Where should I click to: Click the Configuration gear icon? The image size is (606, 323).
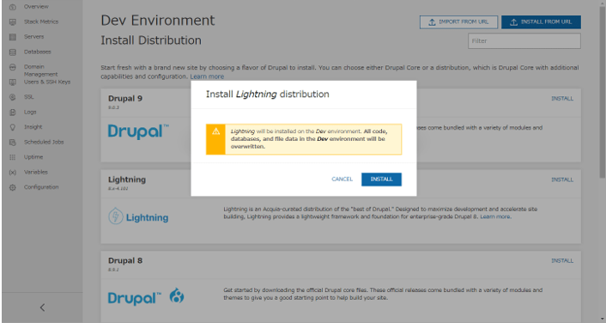click(13, 187)
